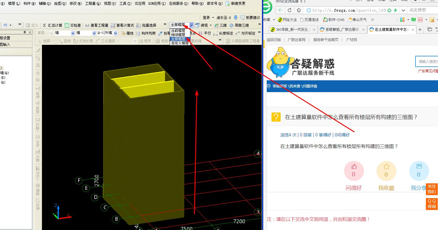Choose 相邻楼层 from the floor list
The image size is (438, 230).
click(x=178, y=35)
